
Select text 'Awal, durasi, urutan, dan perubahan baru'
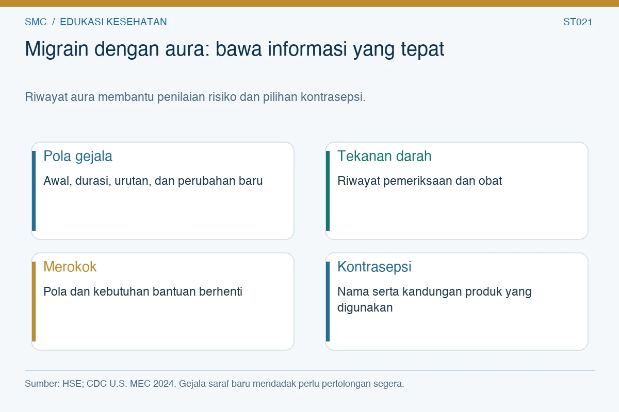tap(153, 181)
